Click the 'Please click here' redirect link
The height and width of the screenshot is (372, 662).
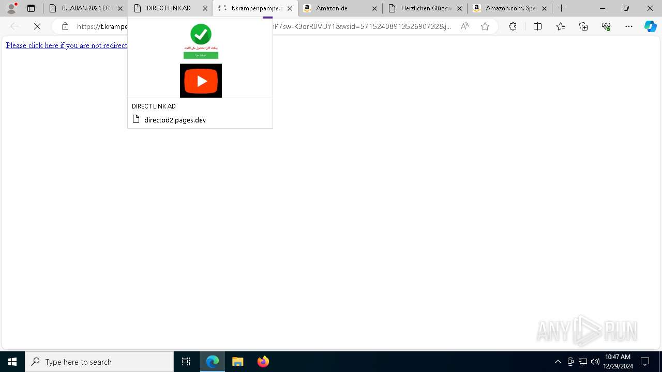(x=67, y=45)
